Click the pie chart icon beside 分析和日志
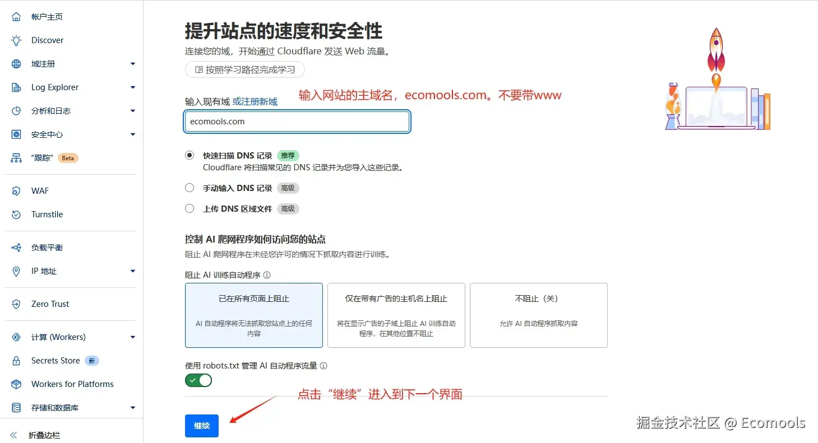Viewport: 818px width, 443px height. click(x=16, y=111)
